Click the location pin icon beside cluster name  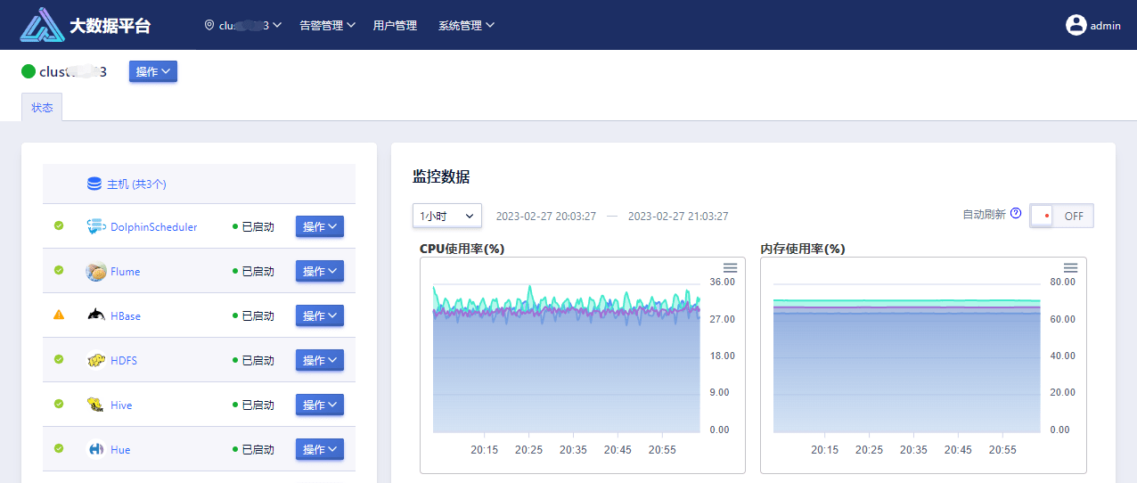[x=209, y=26]
